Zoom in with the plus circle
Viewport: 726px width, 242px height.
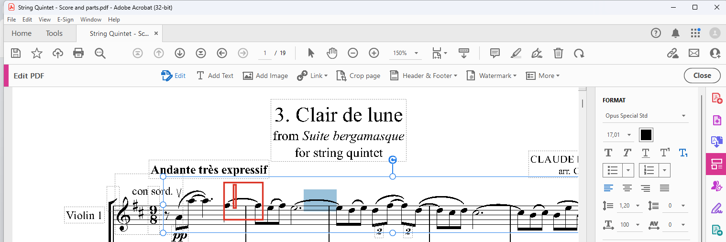pyautogui.click(x=374, y=53)
